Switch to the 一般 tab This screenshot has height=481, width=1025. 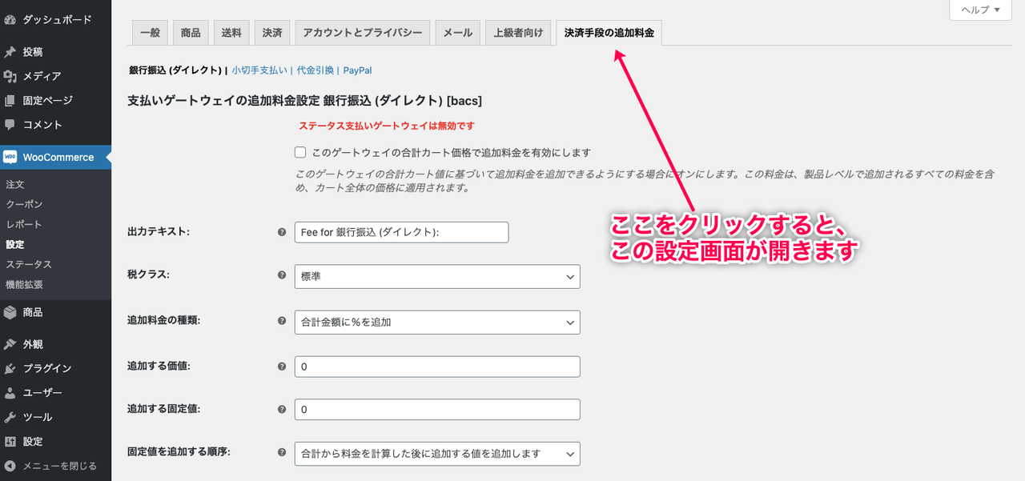click(x=150, y=33)
